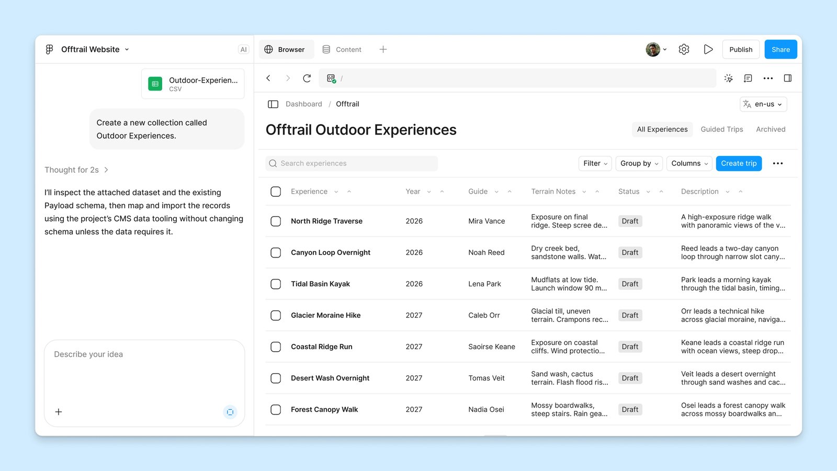Tick the select-all header checkbox
The height and width of the screenshot is (471, 837).
tap(276, 192)
